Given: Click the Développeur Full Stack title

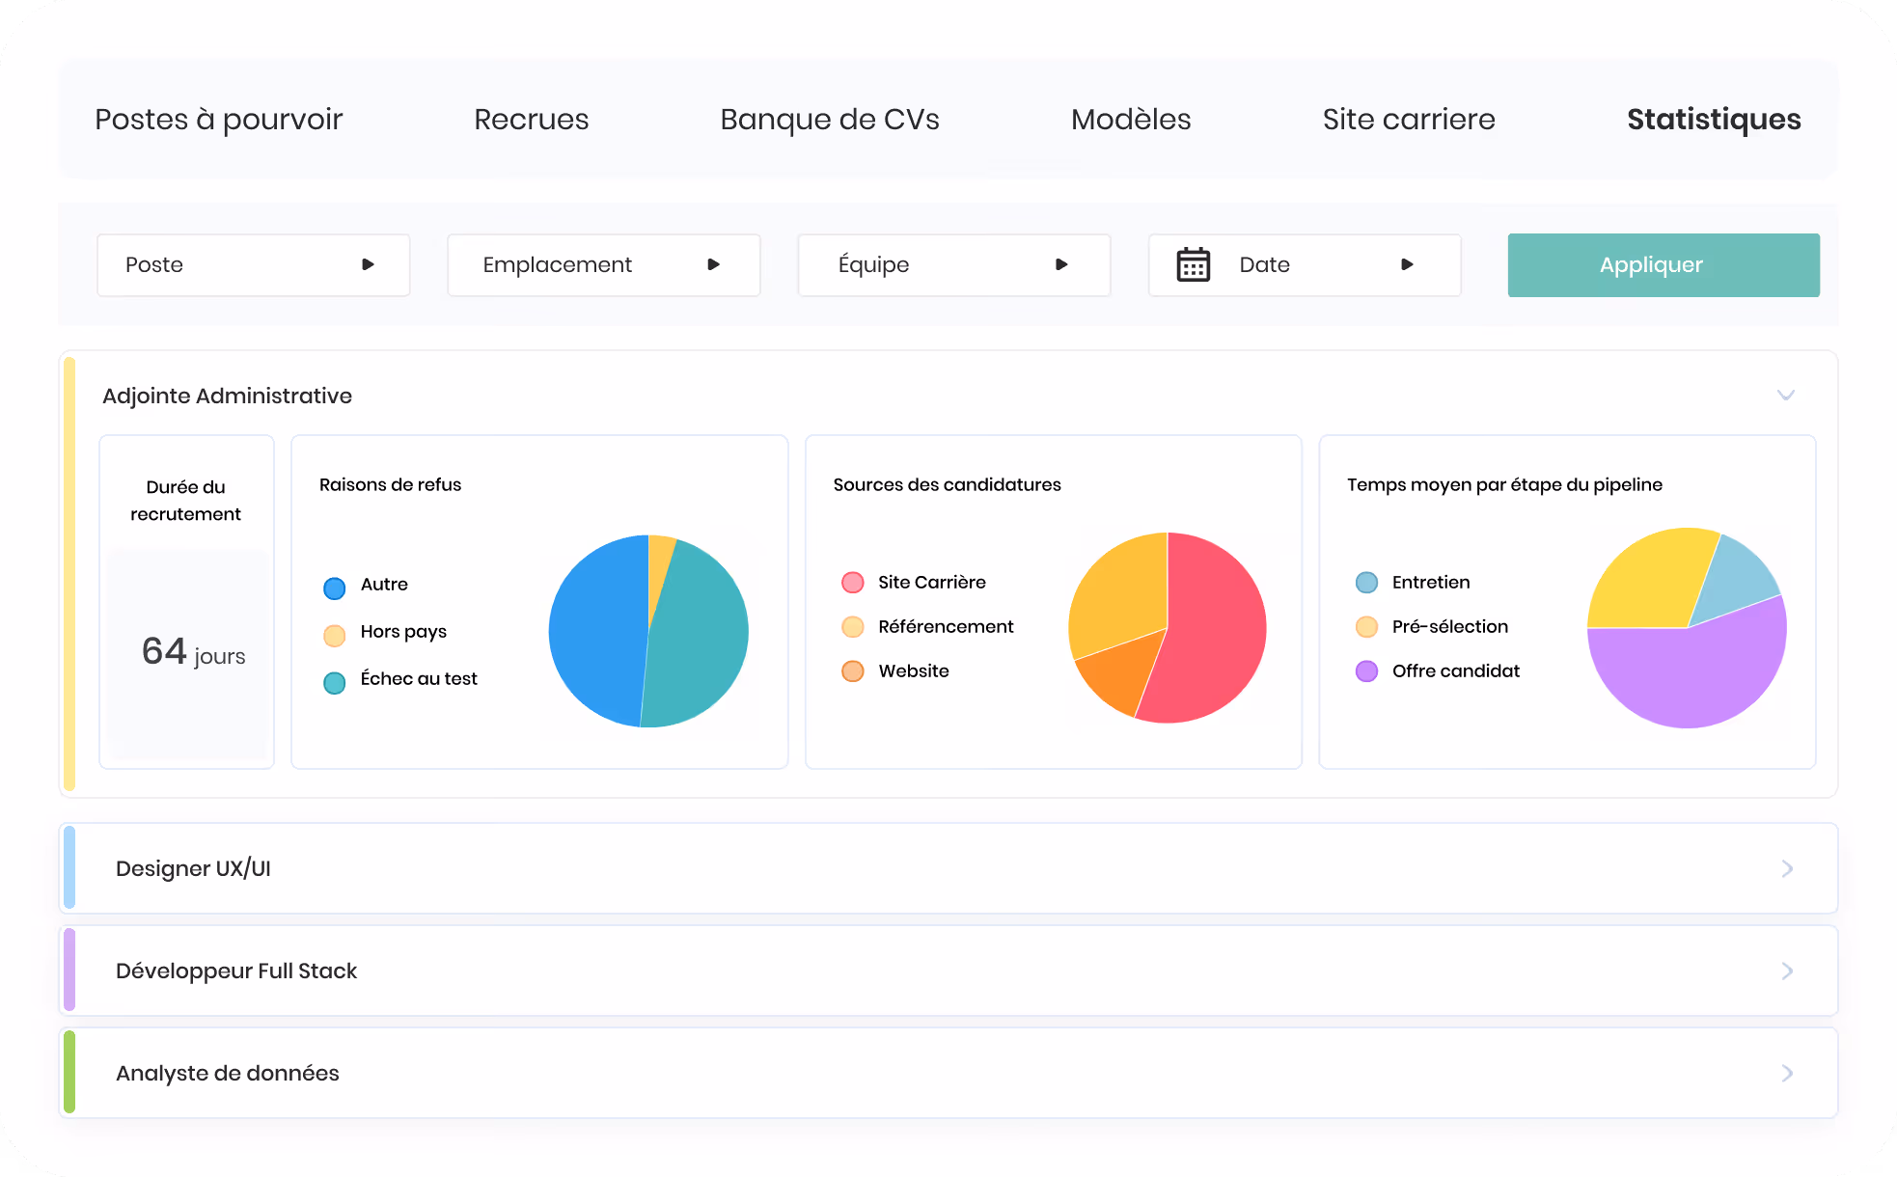Looking at the screenshot, I should [x=236, y=971].
